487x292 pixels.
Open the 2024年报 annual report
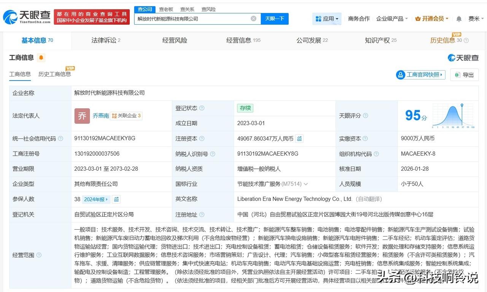[x=96, y=199]
